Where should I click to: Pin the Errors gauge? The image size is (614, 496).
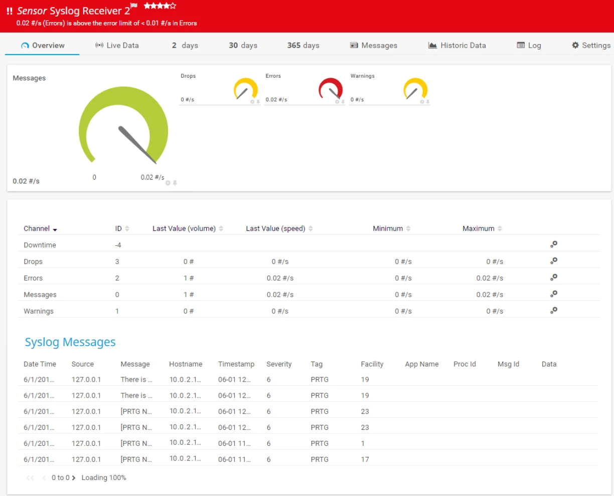tap(343, 102)
